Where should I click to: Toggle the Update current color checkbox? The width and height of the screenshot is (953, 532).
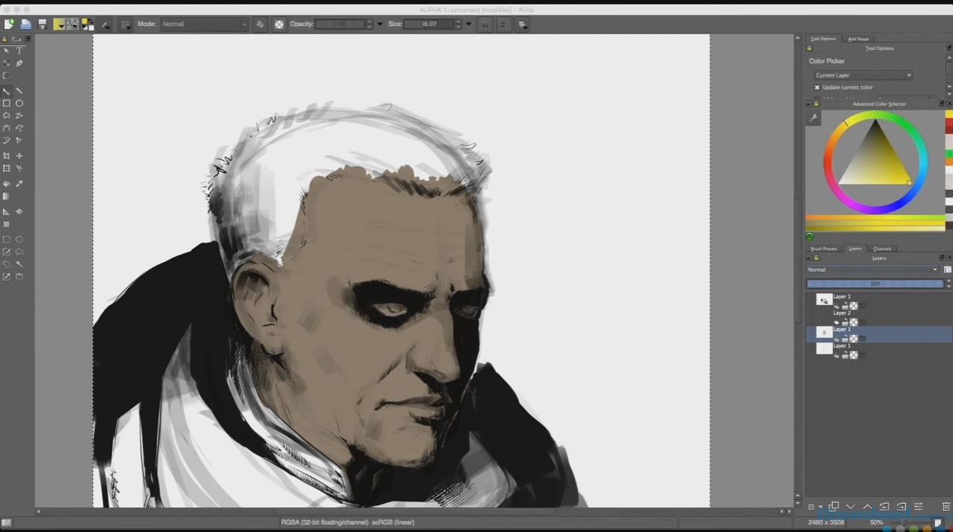pyautogui.click(x=817, y=87)
